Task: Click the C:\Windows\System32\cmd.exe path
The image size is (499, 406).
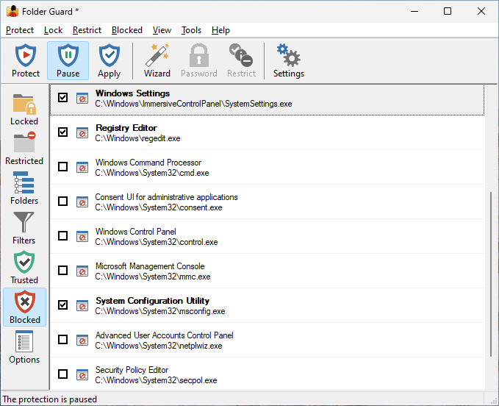Action: 152,173
